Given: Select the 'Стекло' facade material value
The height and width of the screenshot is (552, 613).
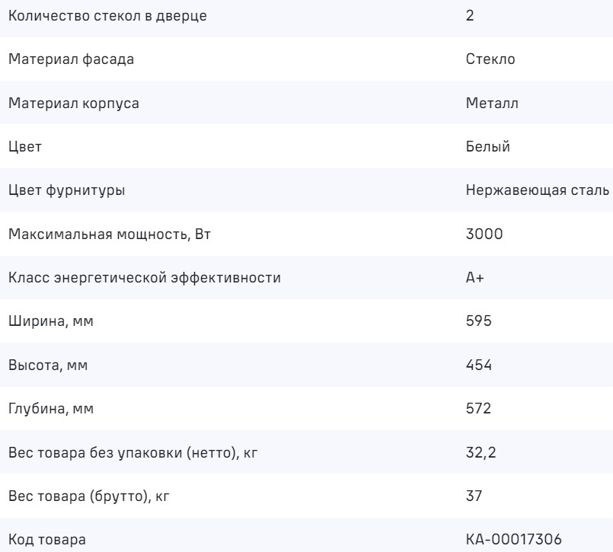Looking at the screenshot, I should coord(490,59).
